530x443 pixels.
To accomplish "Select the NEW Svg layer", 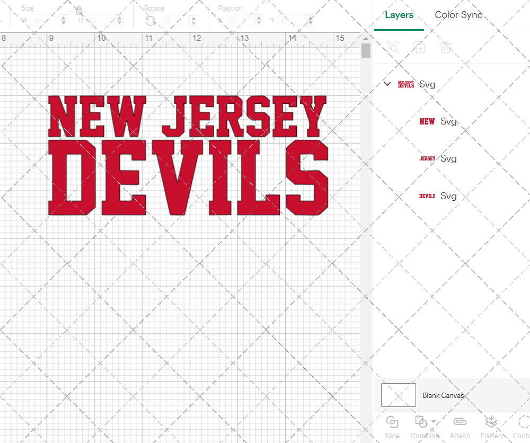I will [438, 121].
